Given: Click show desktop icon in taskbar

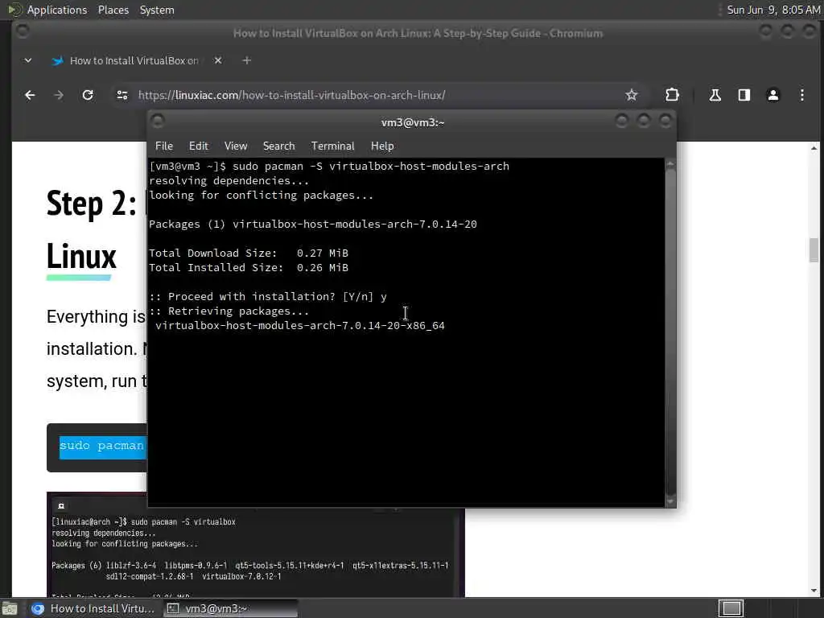Looking at the screenshot, I should point(10,608).
